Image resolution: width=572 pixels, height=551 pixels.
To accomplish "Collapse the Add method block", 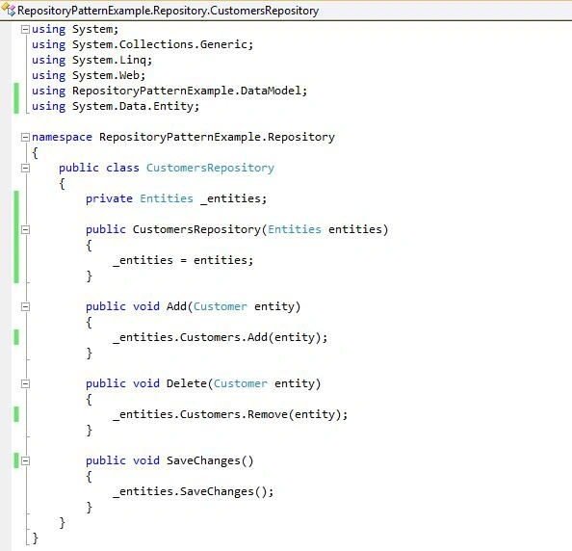I will point(25,307).
